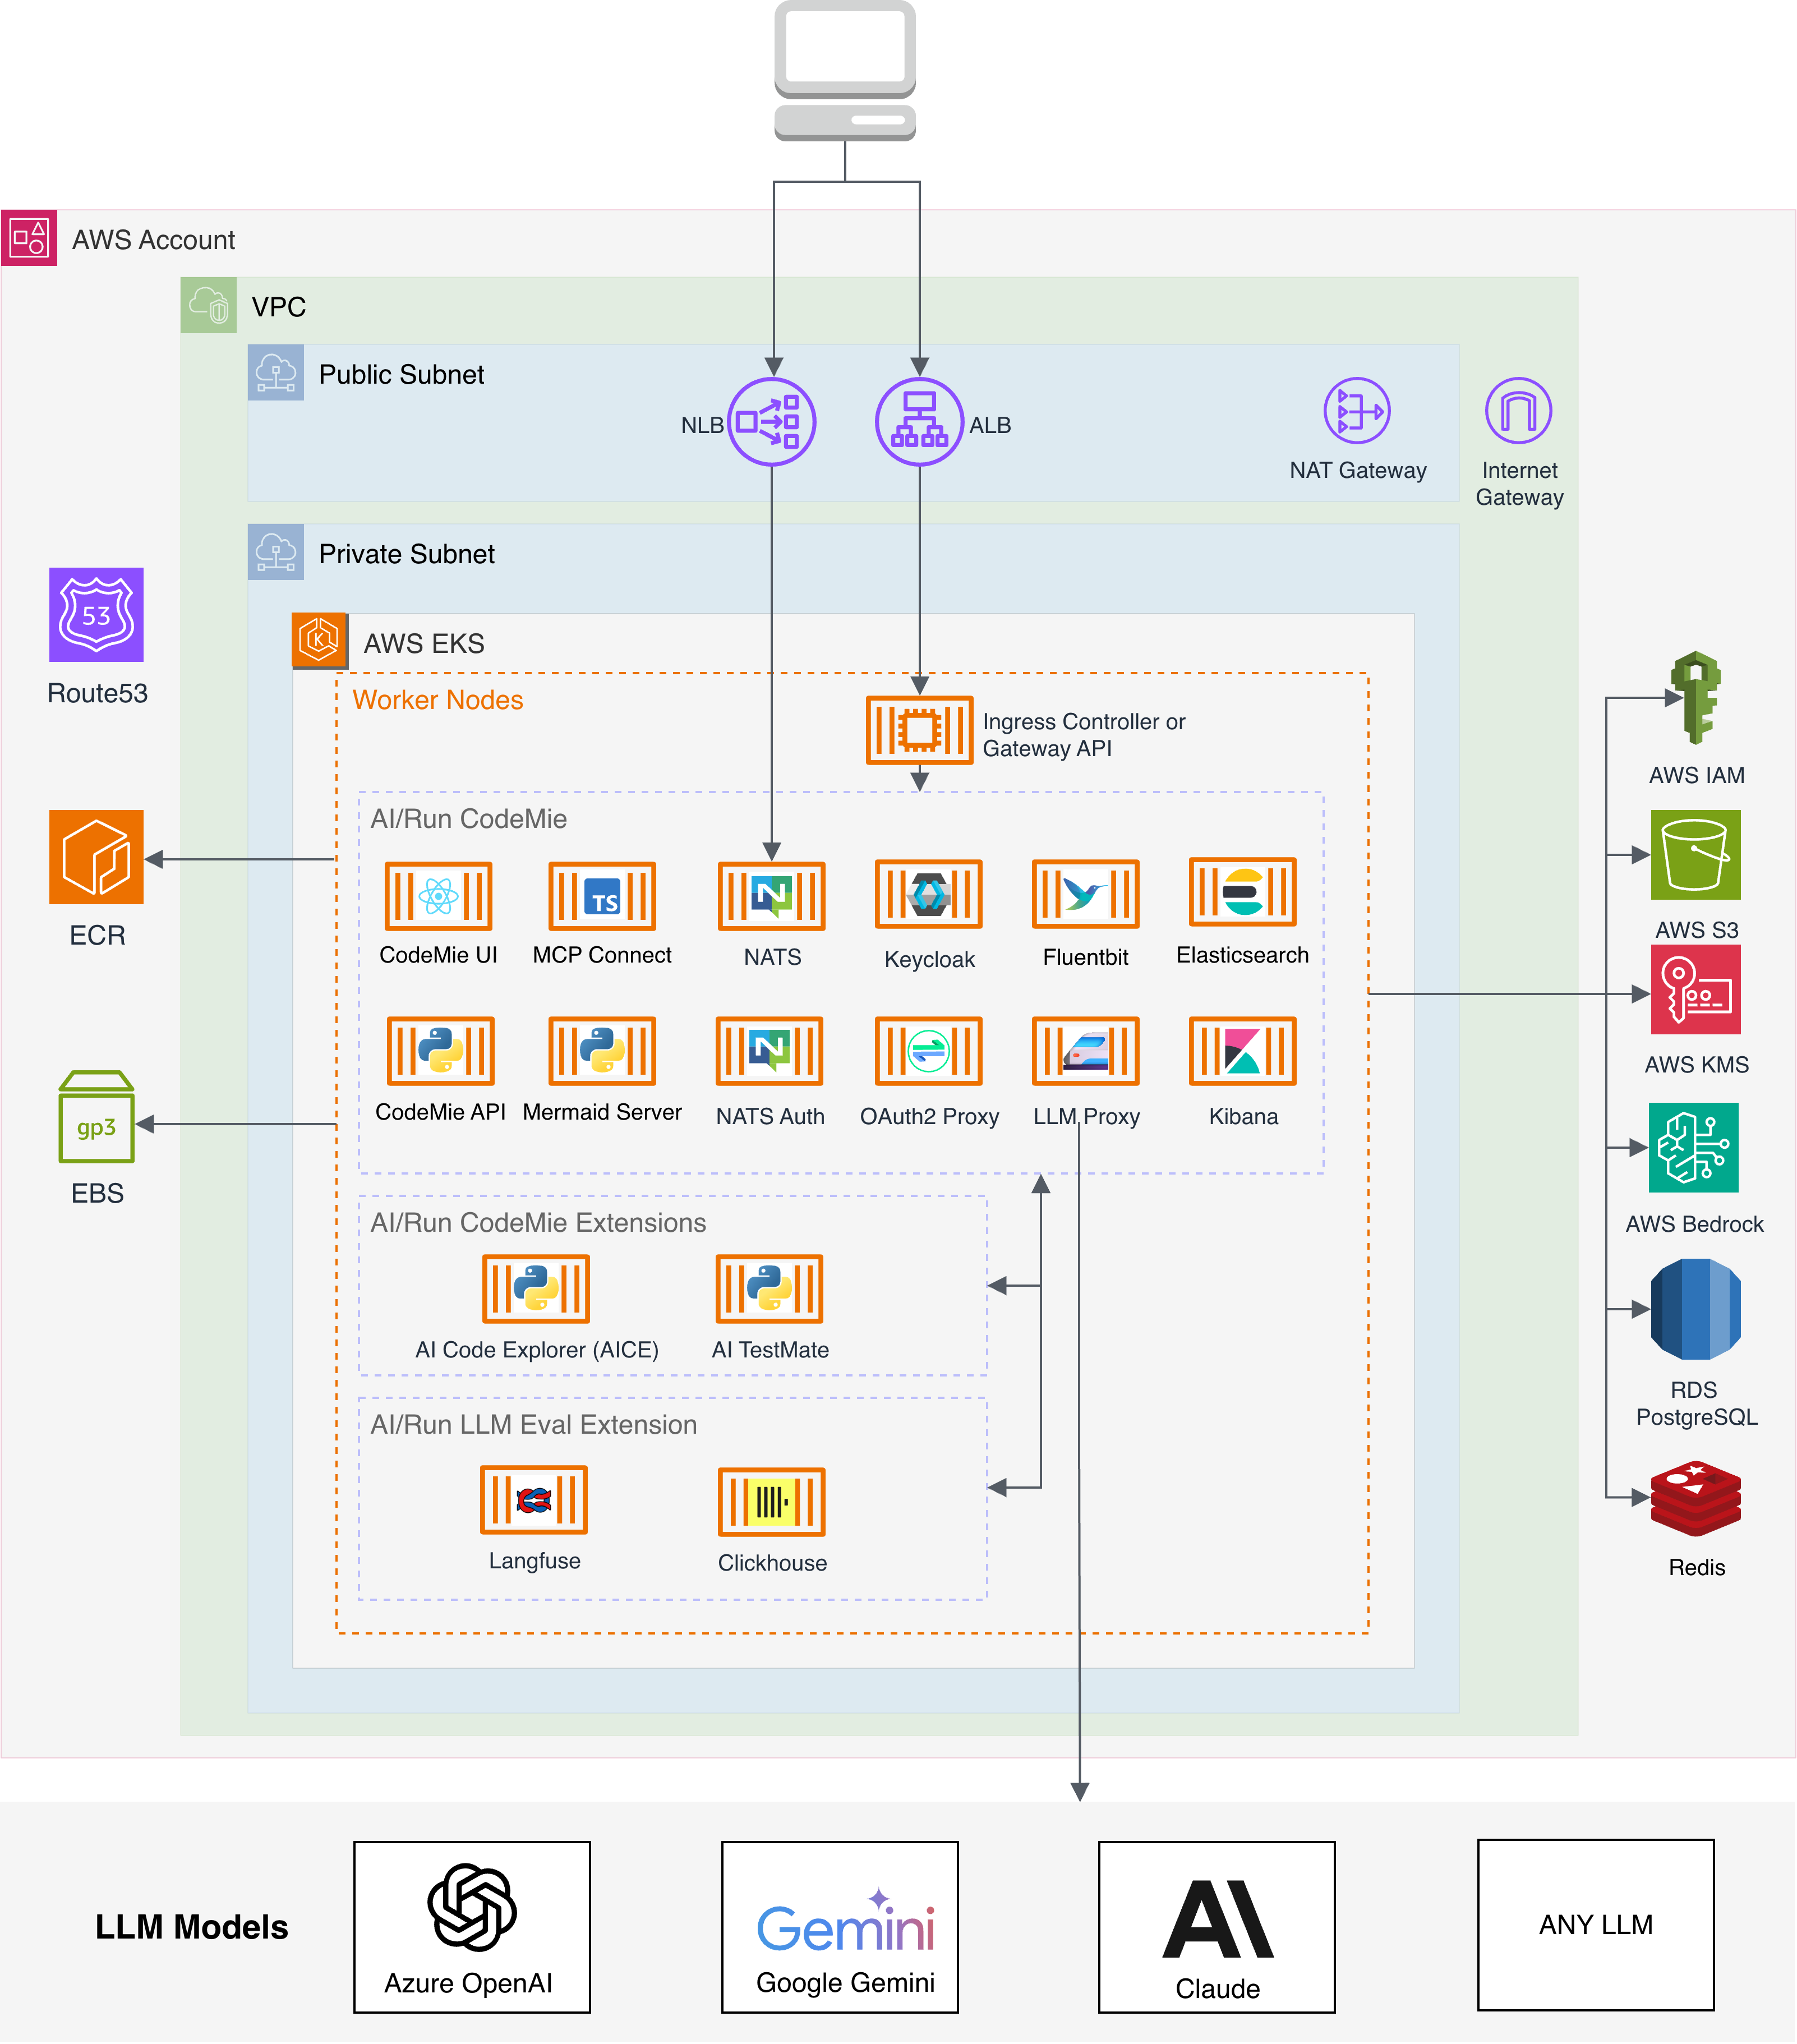1797x2044 pixels.
Task: Select the client computer icon at top
Action: pos(845,70)
